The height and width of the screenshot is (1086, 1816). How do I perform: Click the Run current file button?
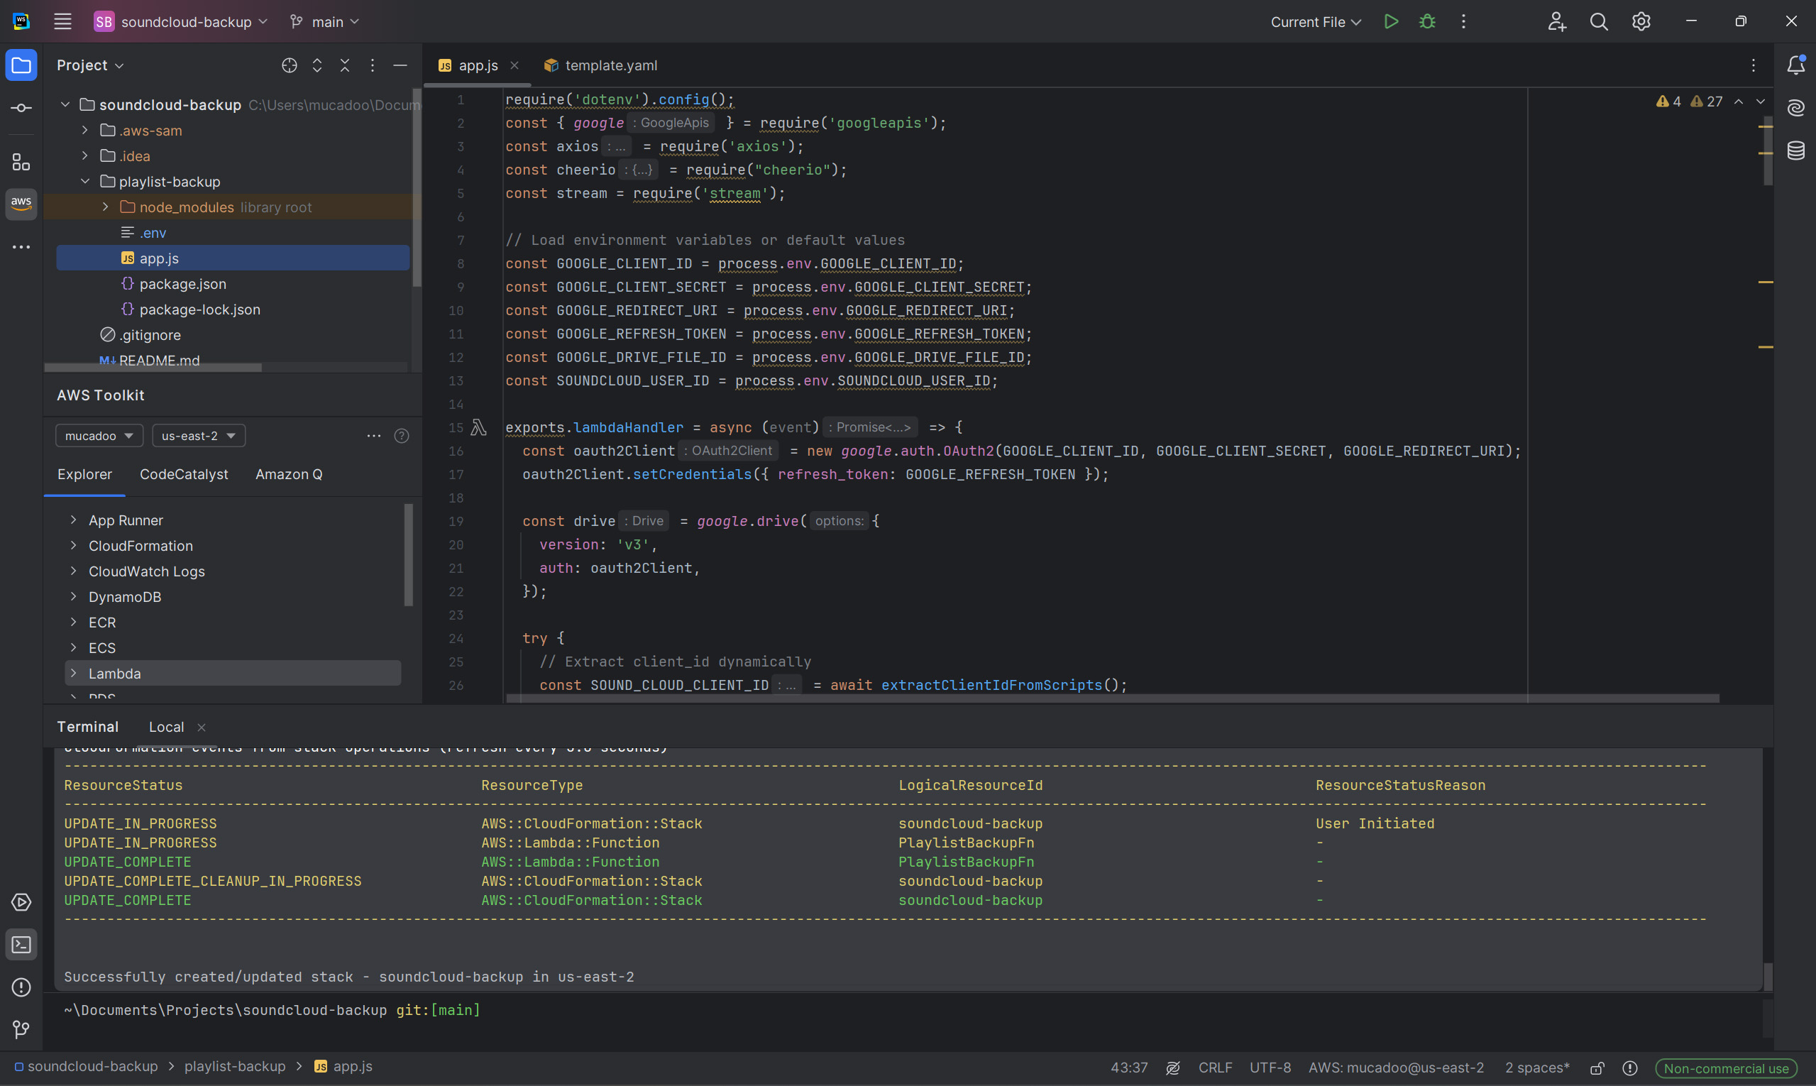point(1391,22)
